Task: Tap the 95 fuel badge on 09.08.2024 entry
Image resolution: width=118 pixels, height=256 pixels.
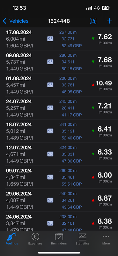Action: 50,62
